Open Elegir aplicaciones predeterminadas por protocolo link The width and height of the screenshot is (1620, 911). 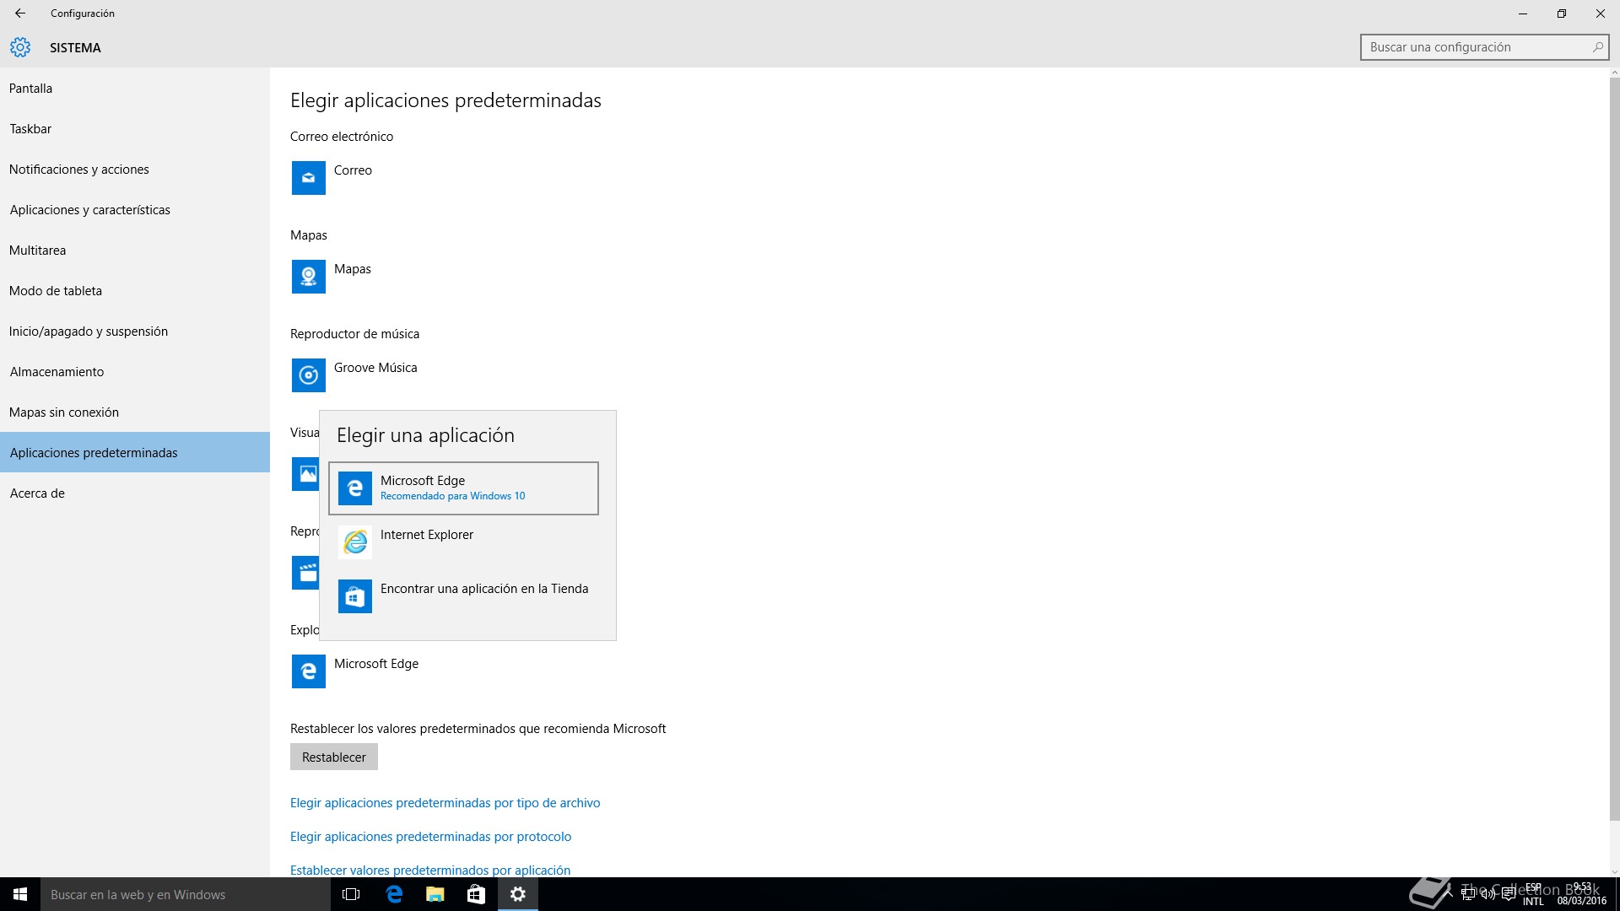tap(430, 837)
